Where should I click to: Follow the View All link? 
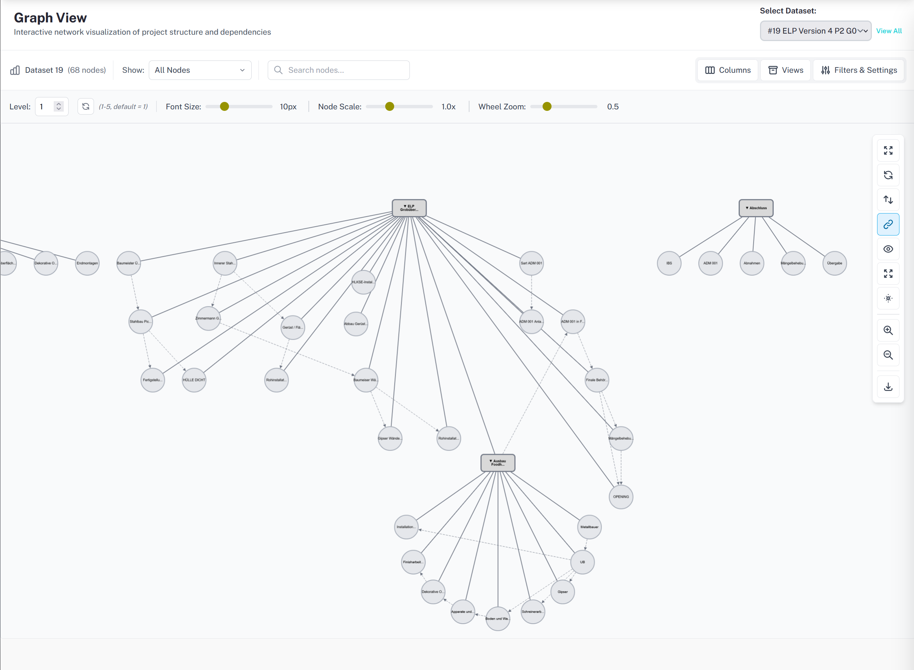[x=889, y=31]
